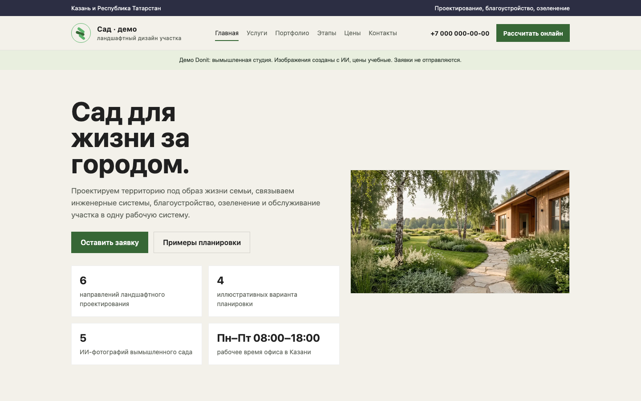Open the Главная menu item
Viewport: 641px width, 401px height.
[x=227, y=33]
